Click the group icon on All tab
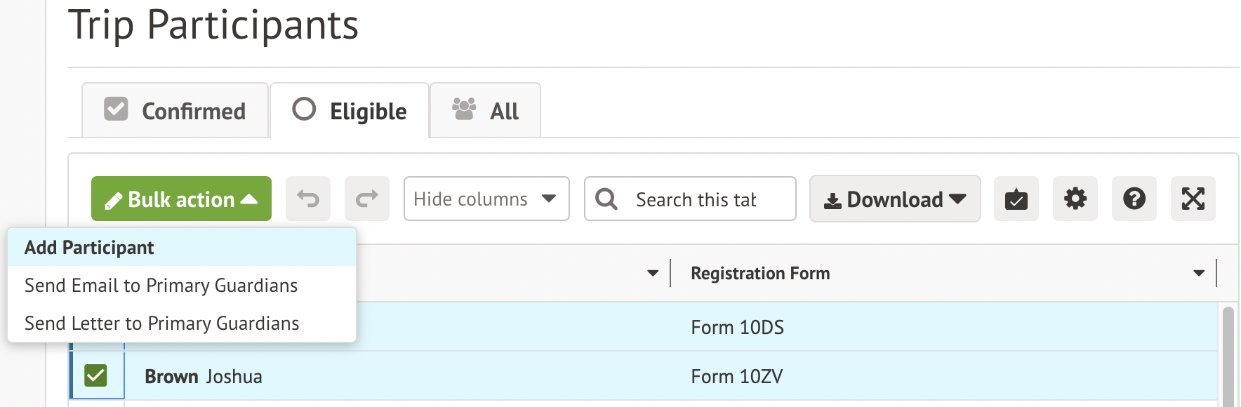The width and height of the screenshot is (1241, 407). [464, 109]
